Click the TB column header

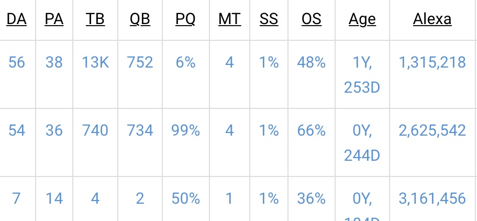coord(95,19)
